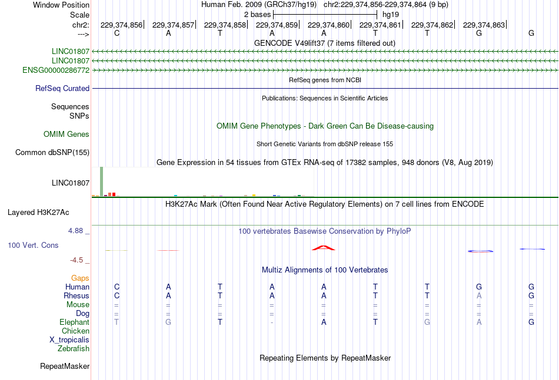Select the Dog species label
The width and height of the screenshot is (559, 380).
pyautogui.click(x=83, y=314)
